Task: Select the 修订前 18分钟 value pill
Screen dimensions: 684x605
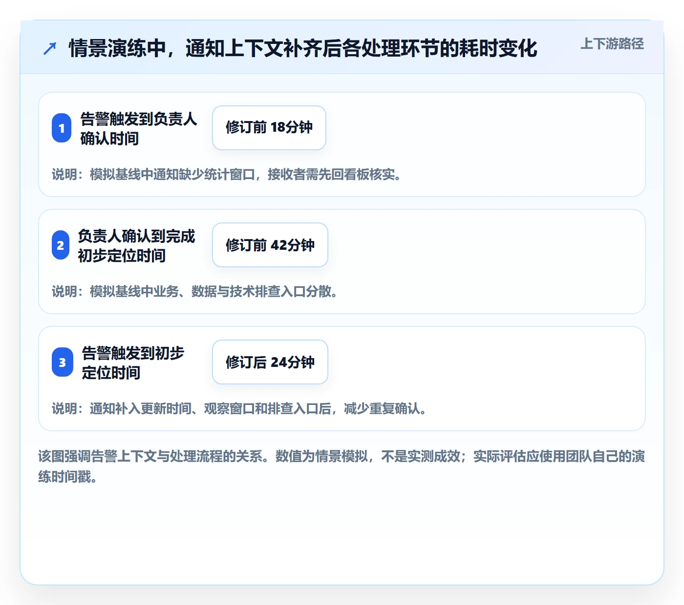Action: 269,128
